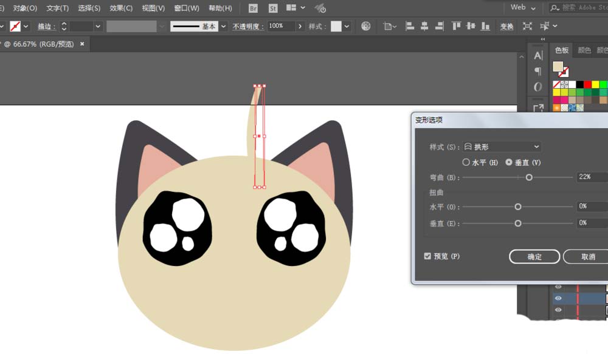Open the stroke weight dropdown
The width and height of the screenshot is (608, 354).
click(98, 26)
